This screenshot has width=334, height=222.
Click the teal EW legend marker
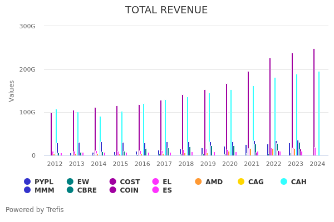(70, 181)
